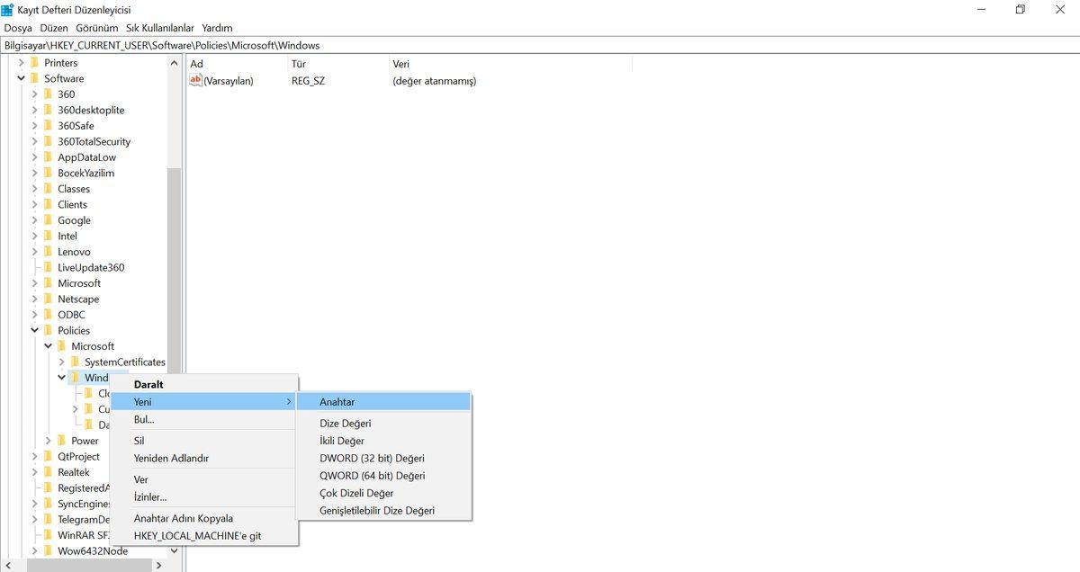The width and height of the screenshot is (1080, 572).
Task: Collapse the Policies tree node
Action: pos(34,330)
